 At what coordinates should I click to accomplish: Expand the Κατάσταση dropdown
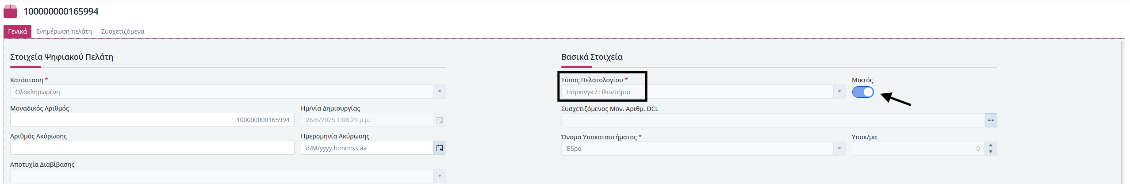coord(440,92)
